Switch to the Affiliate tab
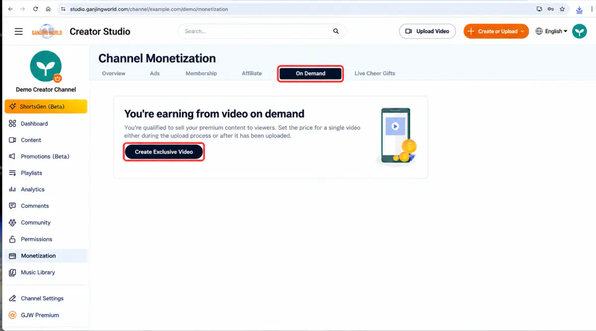 pyautogui.click(x=252, y=73)
